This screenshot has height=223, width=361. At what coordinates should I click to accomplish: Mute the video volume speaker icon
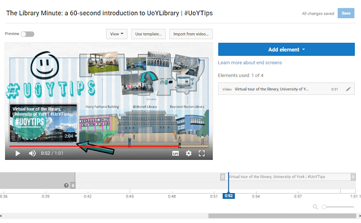pos(32,153)
